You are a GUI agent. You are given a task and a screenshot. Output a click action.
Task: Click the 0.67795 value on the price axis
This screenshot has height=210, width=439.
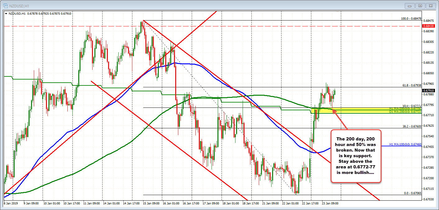[x=429, y=105]
